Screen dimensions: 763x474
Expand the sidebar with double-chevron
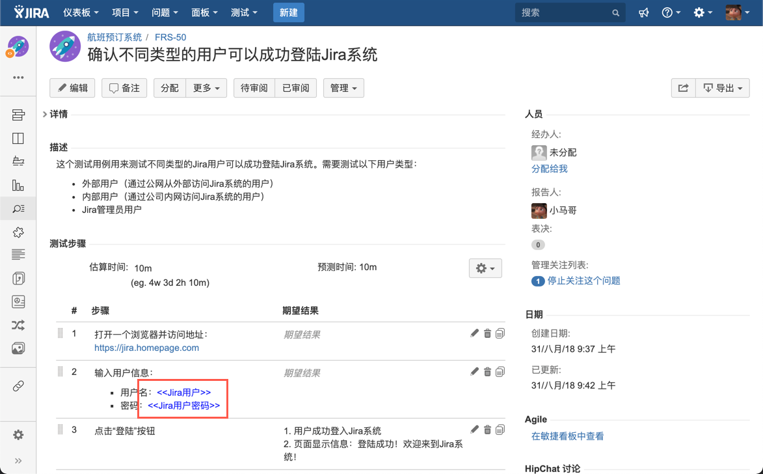(18, 460)
